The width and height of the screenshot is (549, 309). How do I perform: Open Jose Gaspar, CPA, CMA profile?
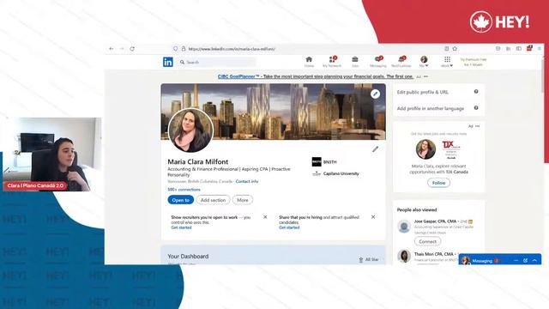(x=435, y=221)
